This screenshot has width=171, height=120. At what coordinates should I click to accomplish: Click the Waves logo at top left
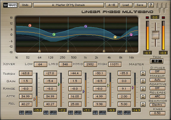pos(10,5)
